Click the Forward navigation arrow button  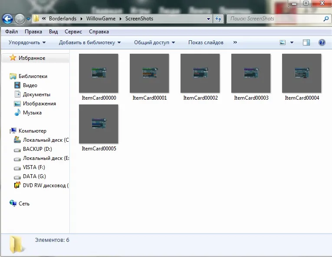tap(20, 19)
